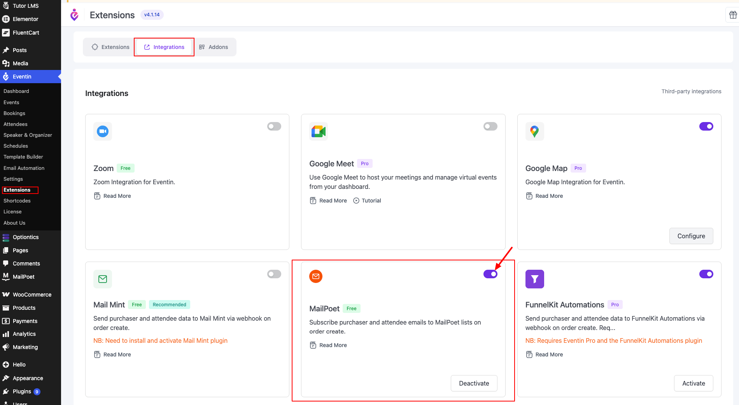Open Google Meet Read More link
Image resolution: width=739 pixels, height=405 pixels.
[328, 201]
